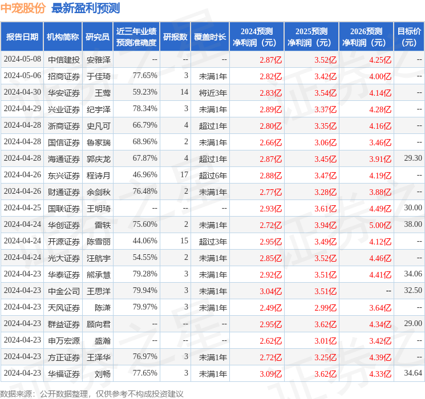Click the 2026预测净利润 column header
This screenshot has width=425, height=399.
point(366,37)
